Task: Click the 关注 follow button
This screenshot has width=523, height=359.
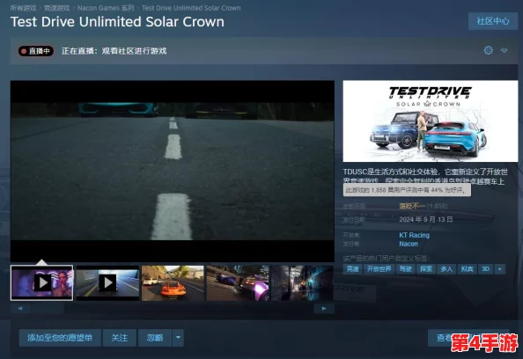Action: pos(120,338)
